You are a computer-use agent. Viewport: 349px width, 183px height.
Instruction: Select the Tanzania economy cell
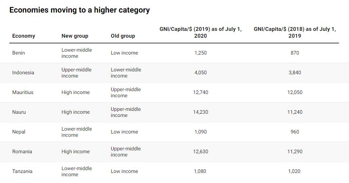coord(22,172)
